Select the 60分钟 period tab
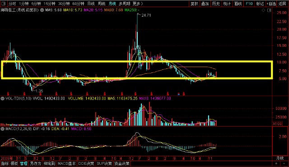Image resolution: width=289 pixels, height=167 pixels. [x=78, y=4]
